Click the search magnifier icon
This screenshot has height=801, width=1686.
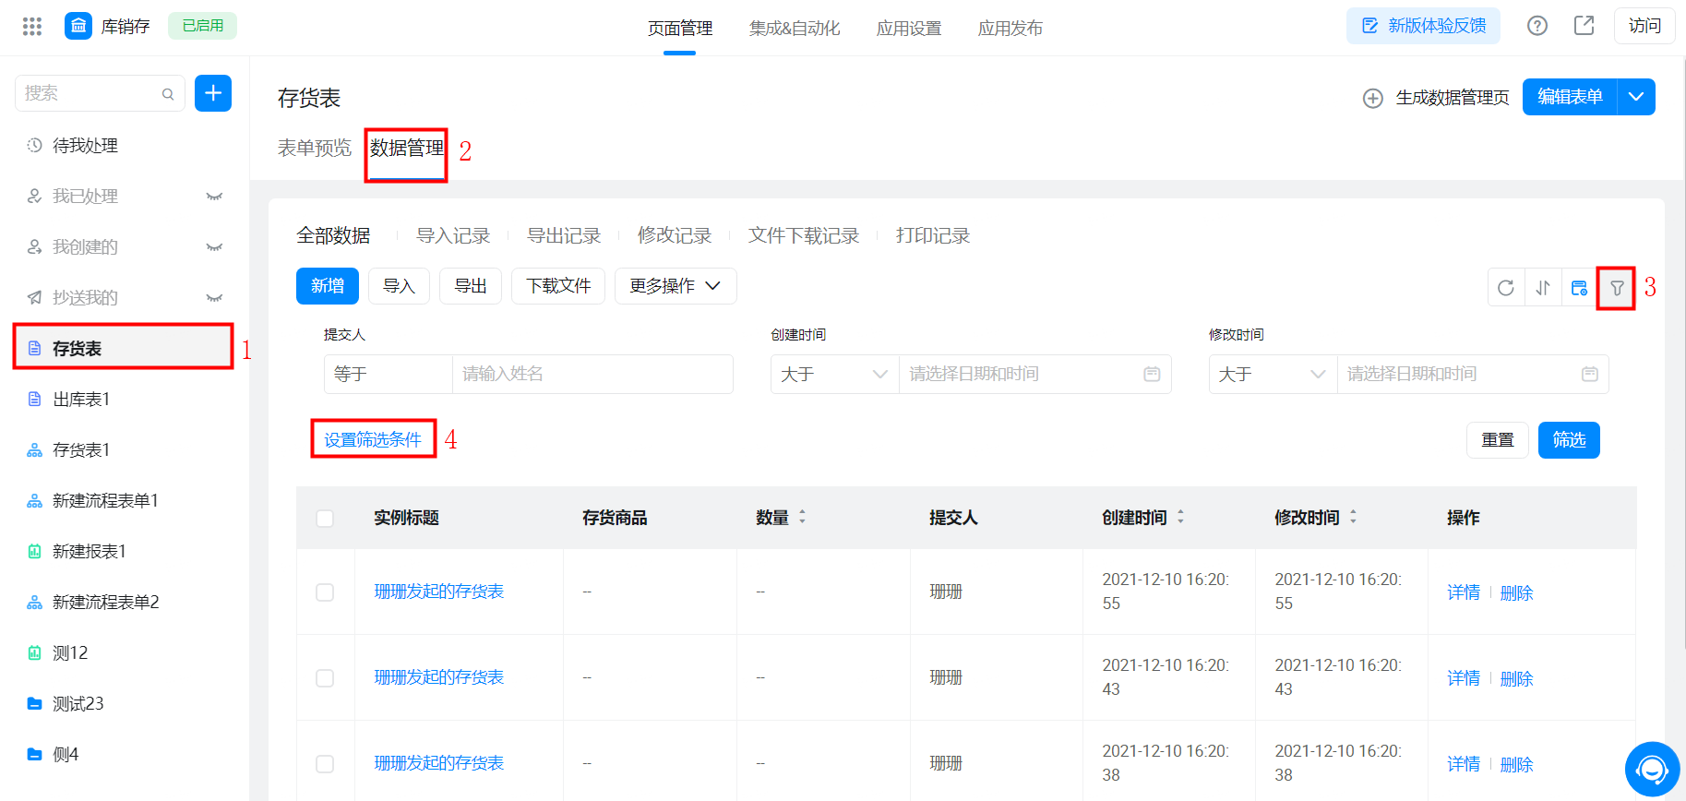[x=168, y=93]
